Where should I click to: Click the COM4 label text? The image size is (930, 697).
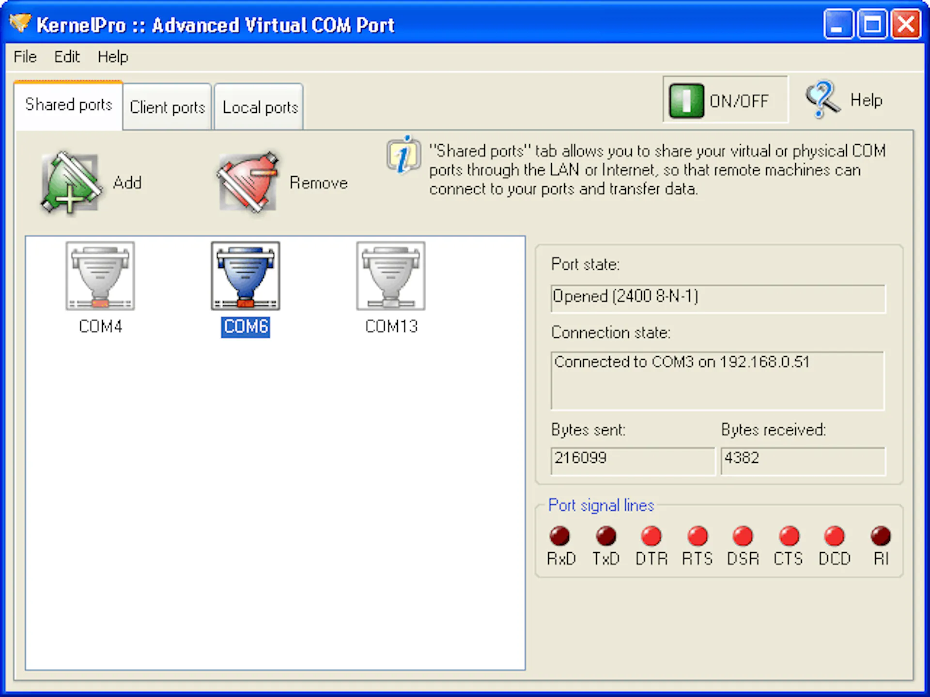click(x=100, y=327)
